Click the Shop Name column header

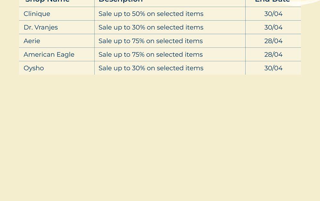(47, 1)
